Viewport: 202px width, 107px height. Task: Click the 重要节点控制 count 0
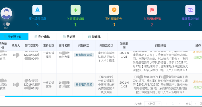[x=190, y=25]
